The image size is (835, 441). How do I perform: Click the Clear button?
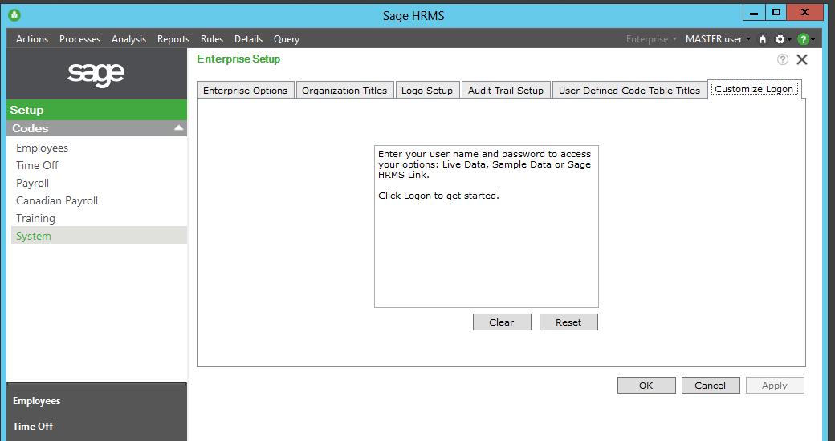(502, 322)
